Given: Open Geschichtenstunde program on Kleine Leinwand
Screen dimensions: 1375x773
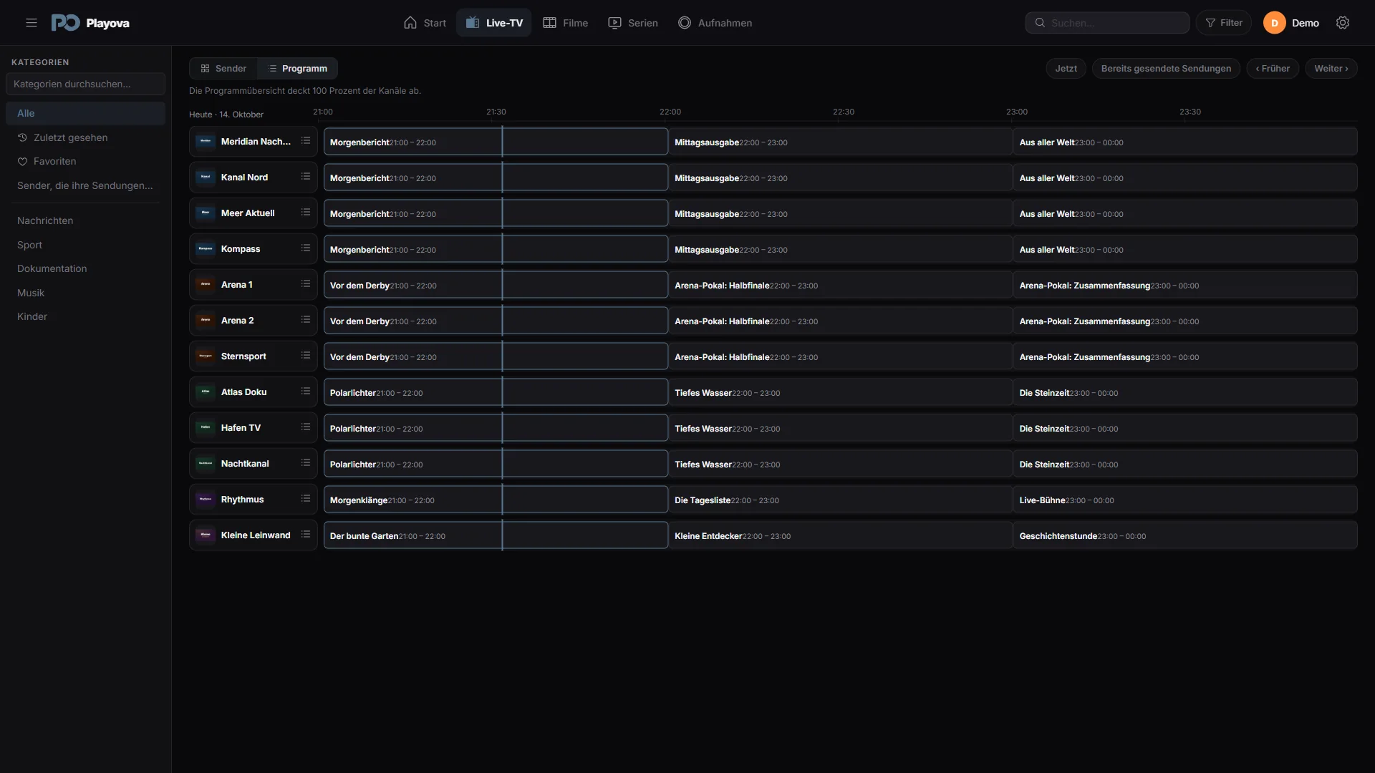Looking at the screenshot, I should [x=1185, y=535].
